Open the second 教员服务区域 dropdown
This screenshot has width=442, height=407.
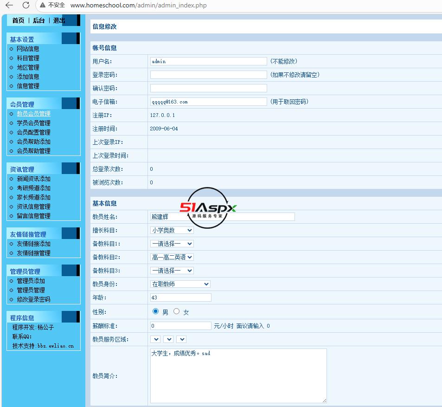[168, 339]
